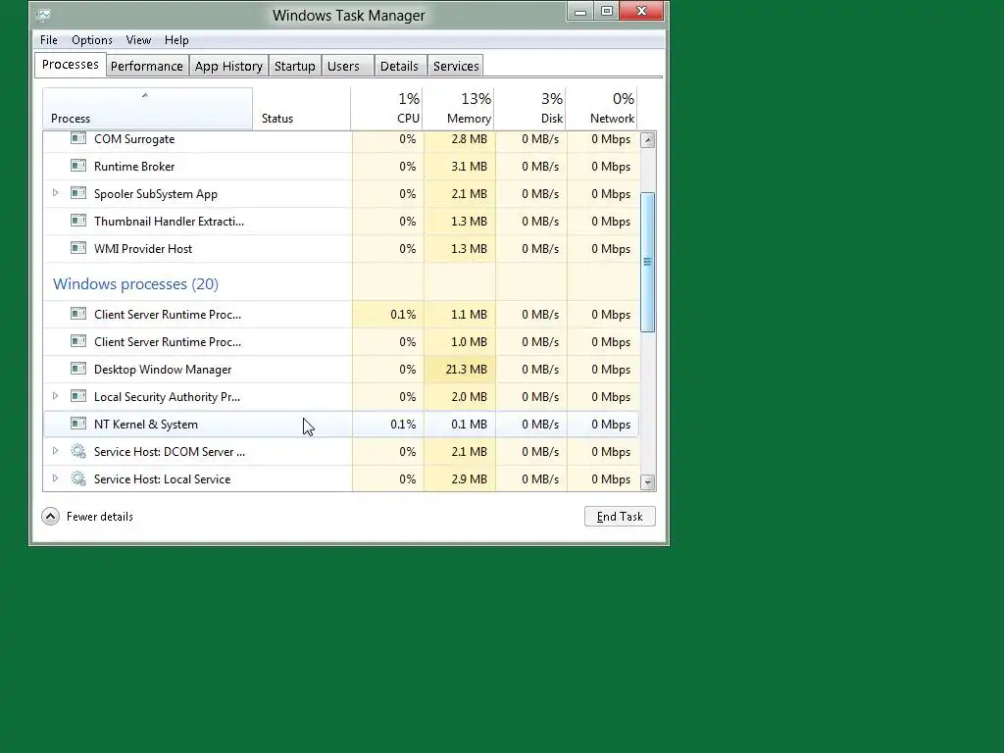Click the COM Surrogate process icon
This screenshot has height=753, width=1004.
tap(78, 138)
